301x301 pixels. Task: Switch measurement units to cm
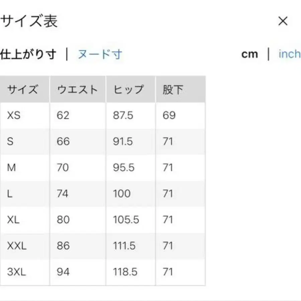coord(250,54)
